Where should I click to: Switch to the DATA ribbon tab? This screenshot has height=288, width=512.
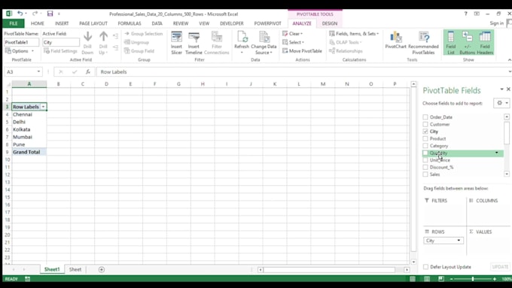pyautogui.click(x=157, y=23)
